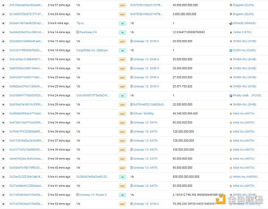Click the Hikoki Inu token logo icon
The height and width of the screenshot is (209, 268).
click(231, 177)
